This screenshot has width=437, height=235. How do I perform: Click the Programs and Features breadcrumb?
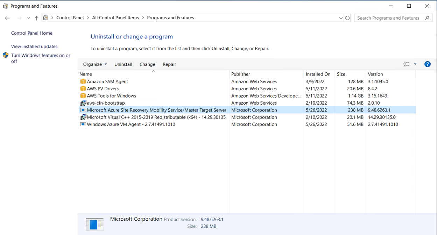coord(170,18)
